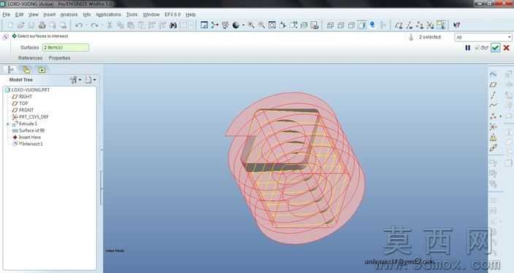The height and width of the screenshot is (273, 514).
Task: Click the context-sensitive help icon
Action: pyautogui.click(x=456, y=25)
